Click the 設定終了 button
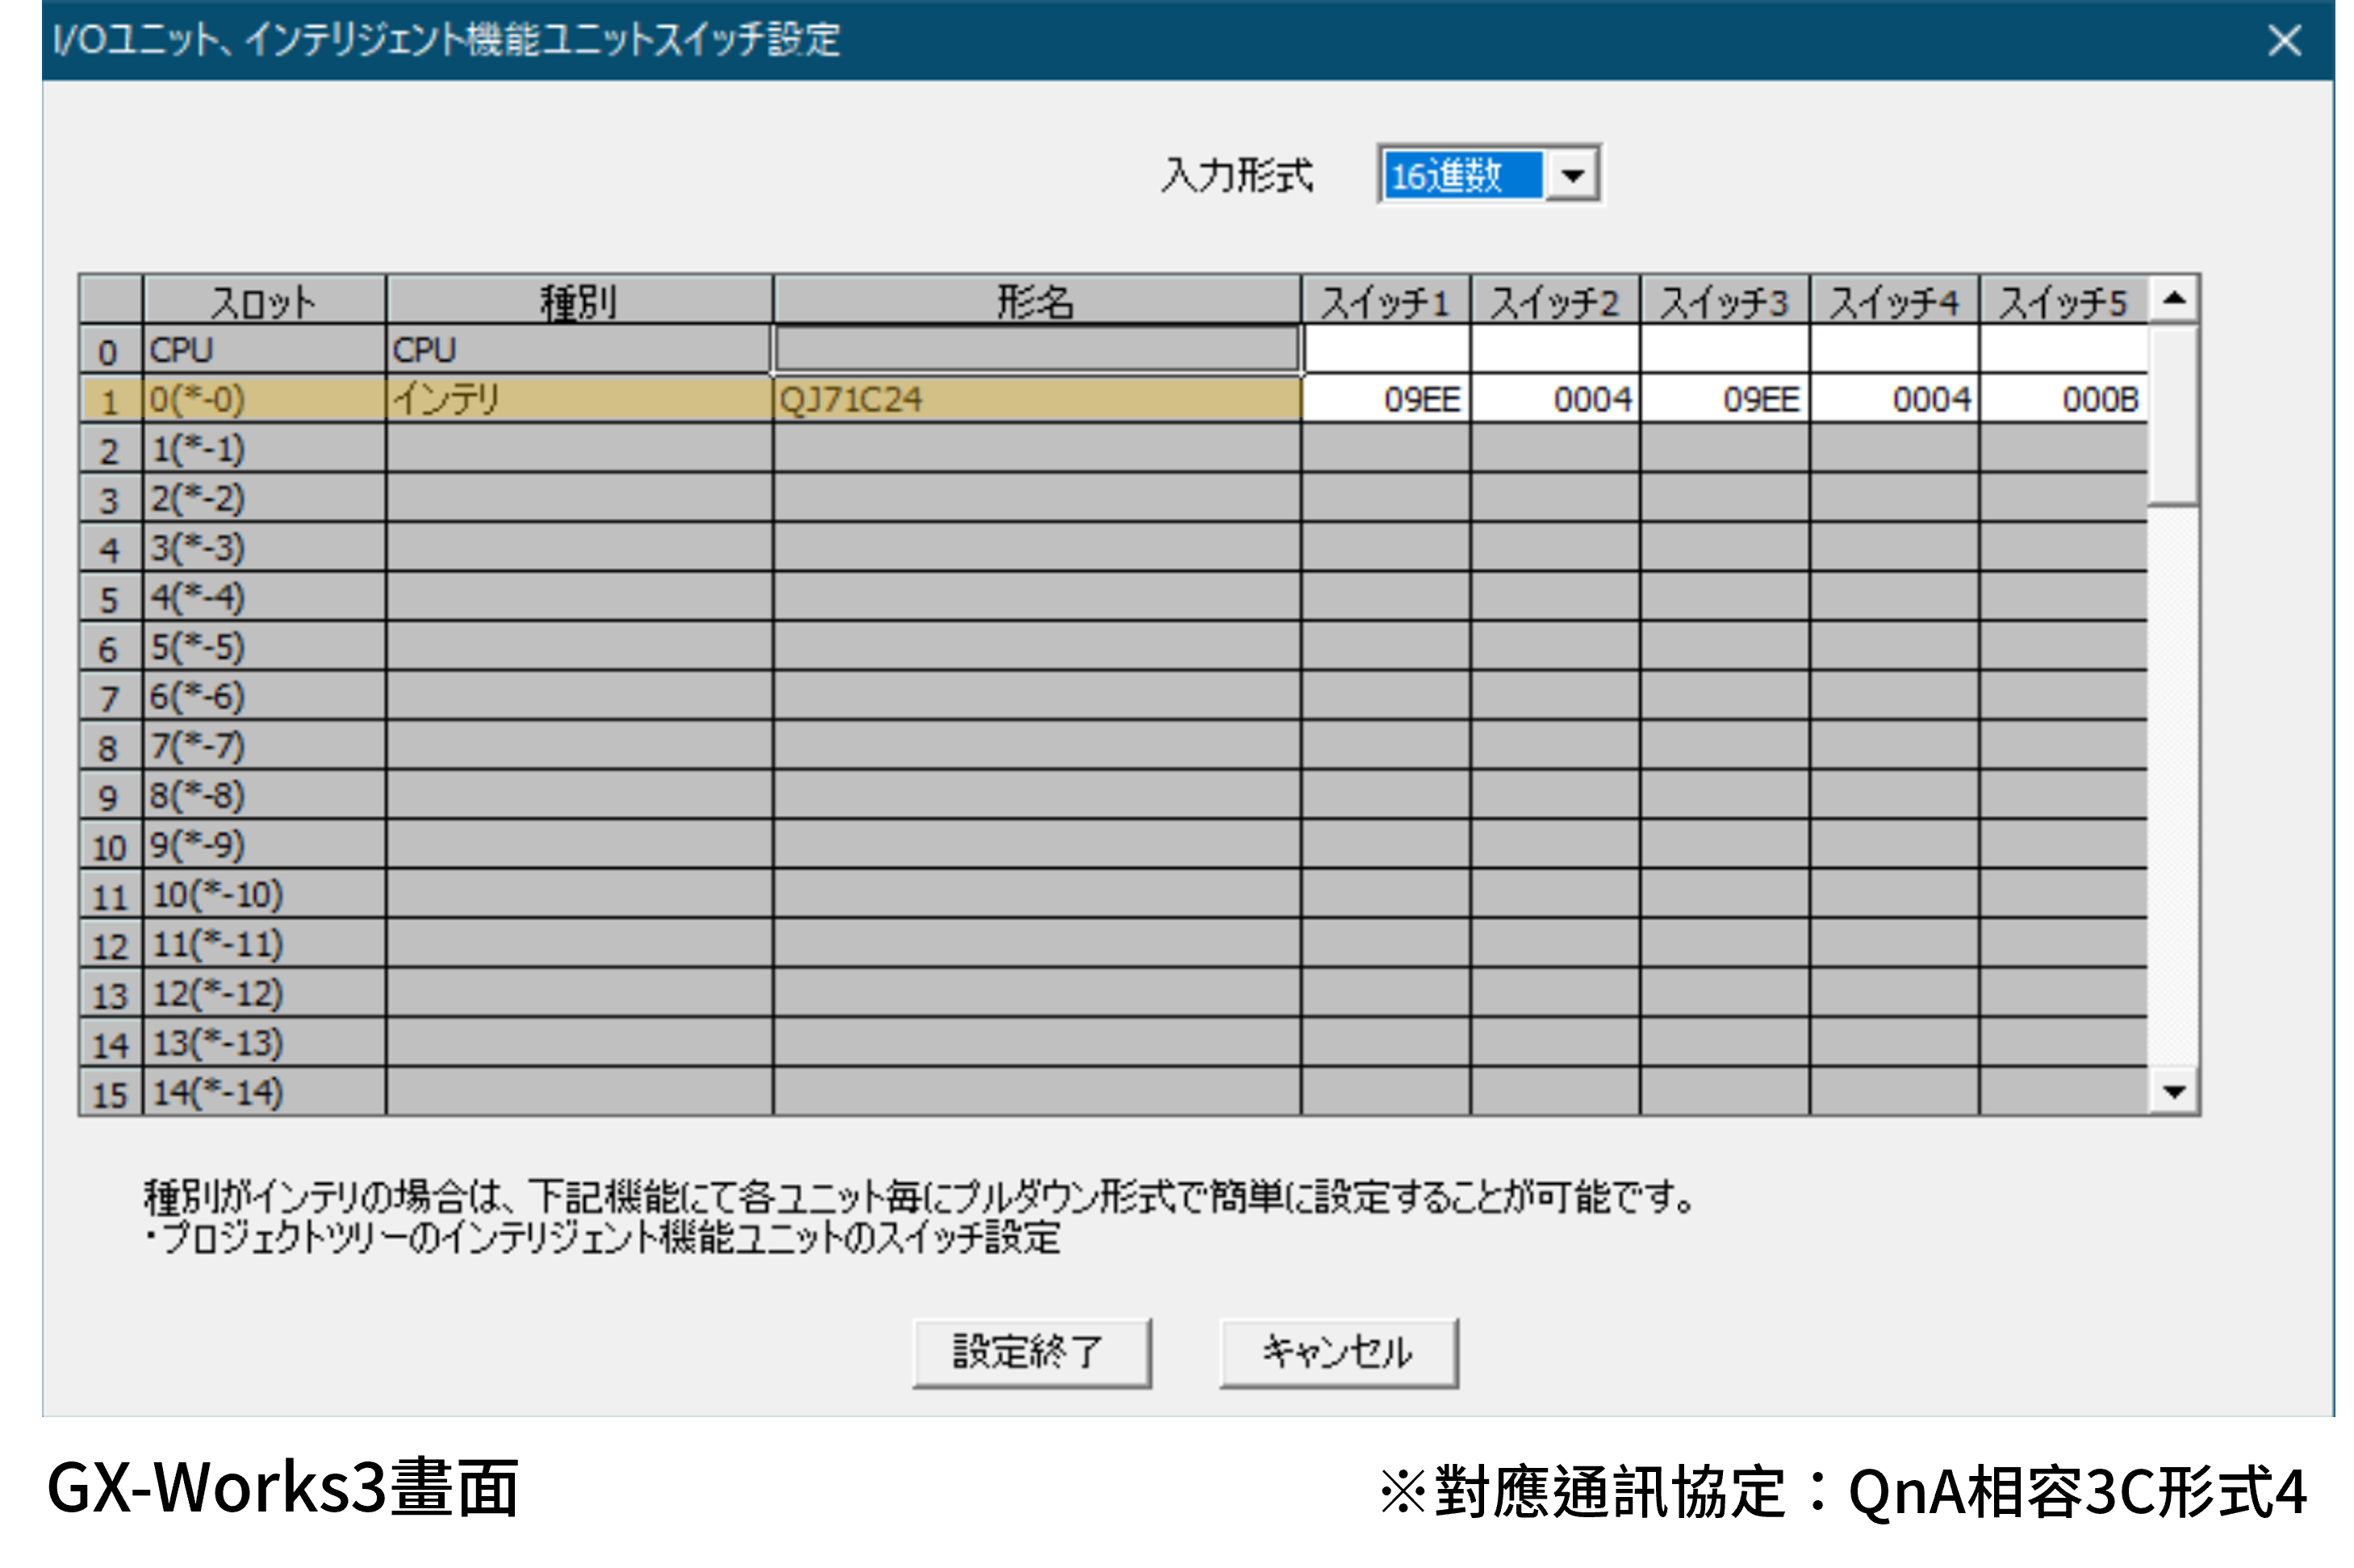This screenshot has width=2354, height=1568. tap(1031, 1353)
